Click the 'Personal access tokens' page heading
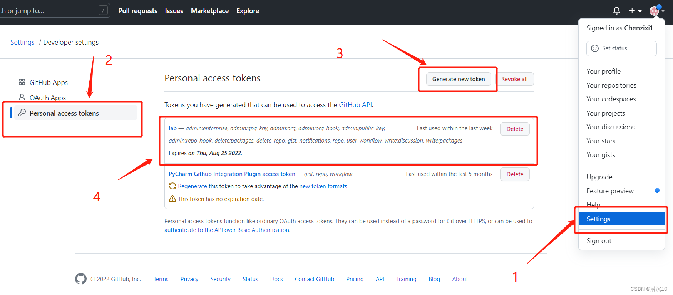Image resolution: width=673 pixels, height=295 pixels. (213, 78)
